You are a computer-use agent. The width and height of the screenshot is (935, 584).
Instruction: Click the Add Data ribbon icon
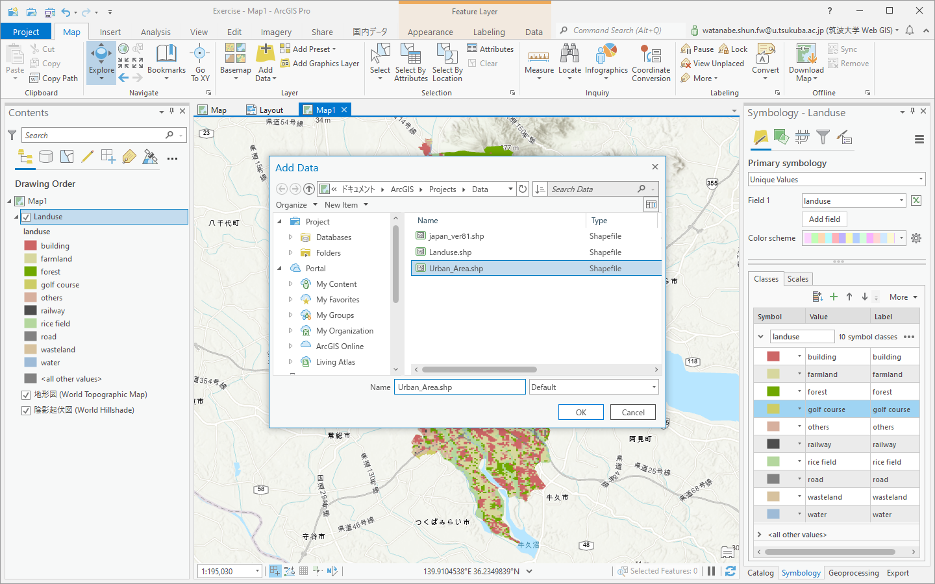click(x=266, y=55)
